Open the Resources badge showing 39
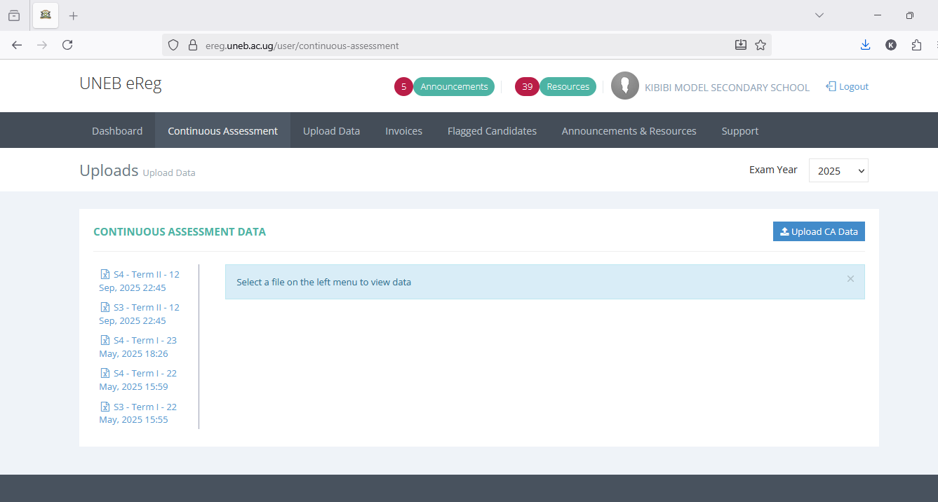The image size is (938, 502). point(527,86)
